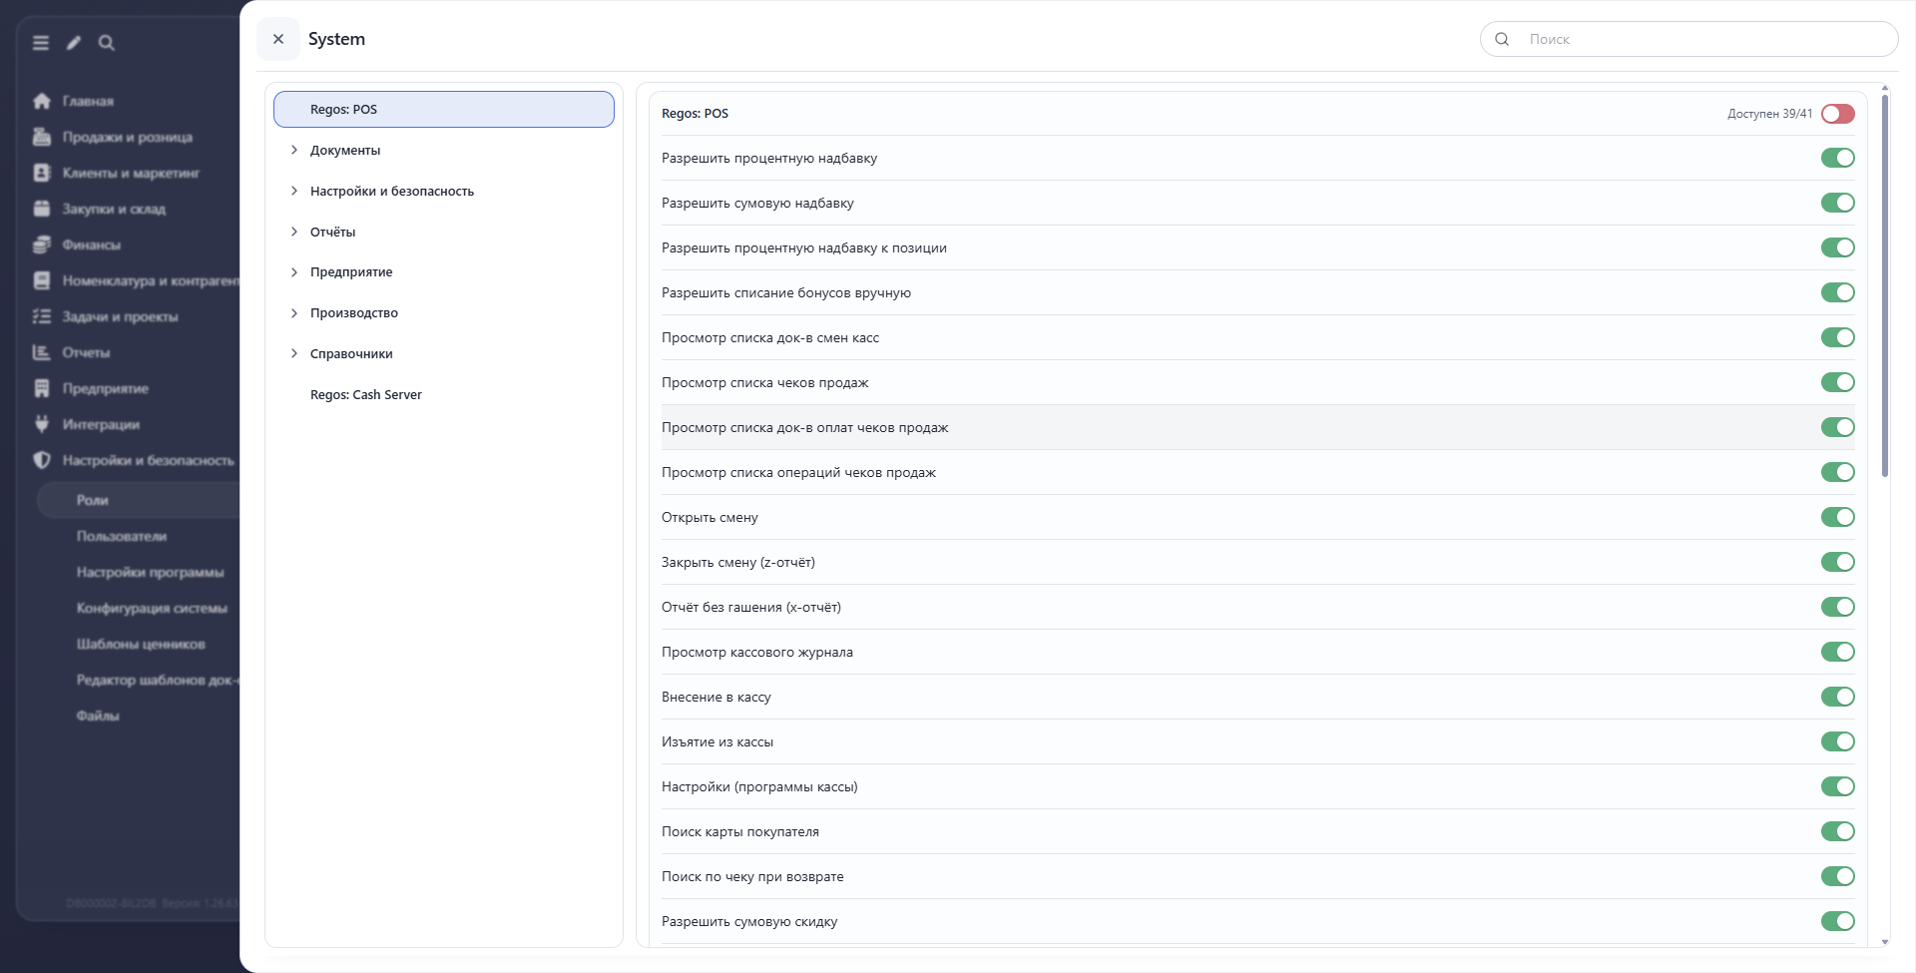Turn off Разрешить сумовую надбавку
The width and height of the screenshot is (1916, 973).
[1837, 203]
